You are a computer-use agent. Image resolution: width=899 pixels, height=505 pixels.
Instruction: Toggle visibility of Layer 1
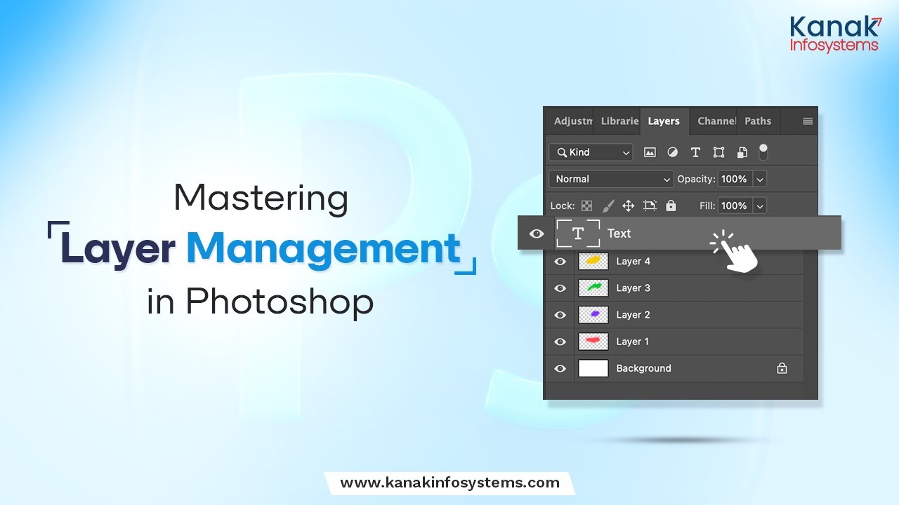pyautogui.click(x=560, y=342)
